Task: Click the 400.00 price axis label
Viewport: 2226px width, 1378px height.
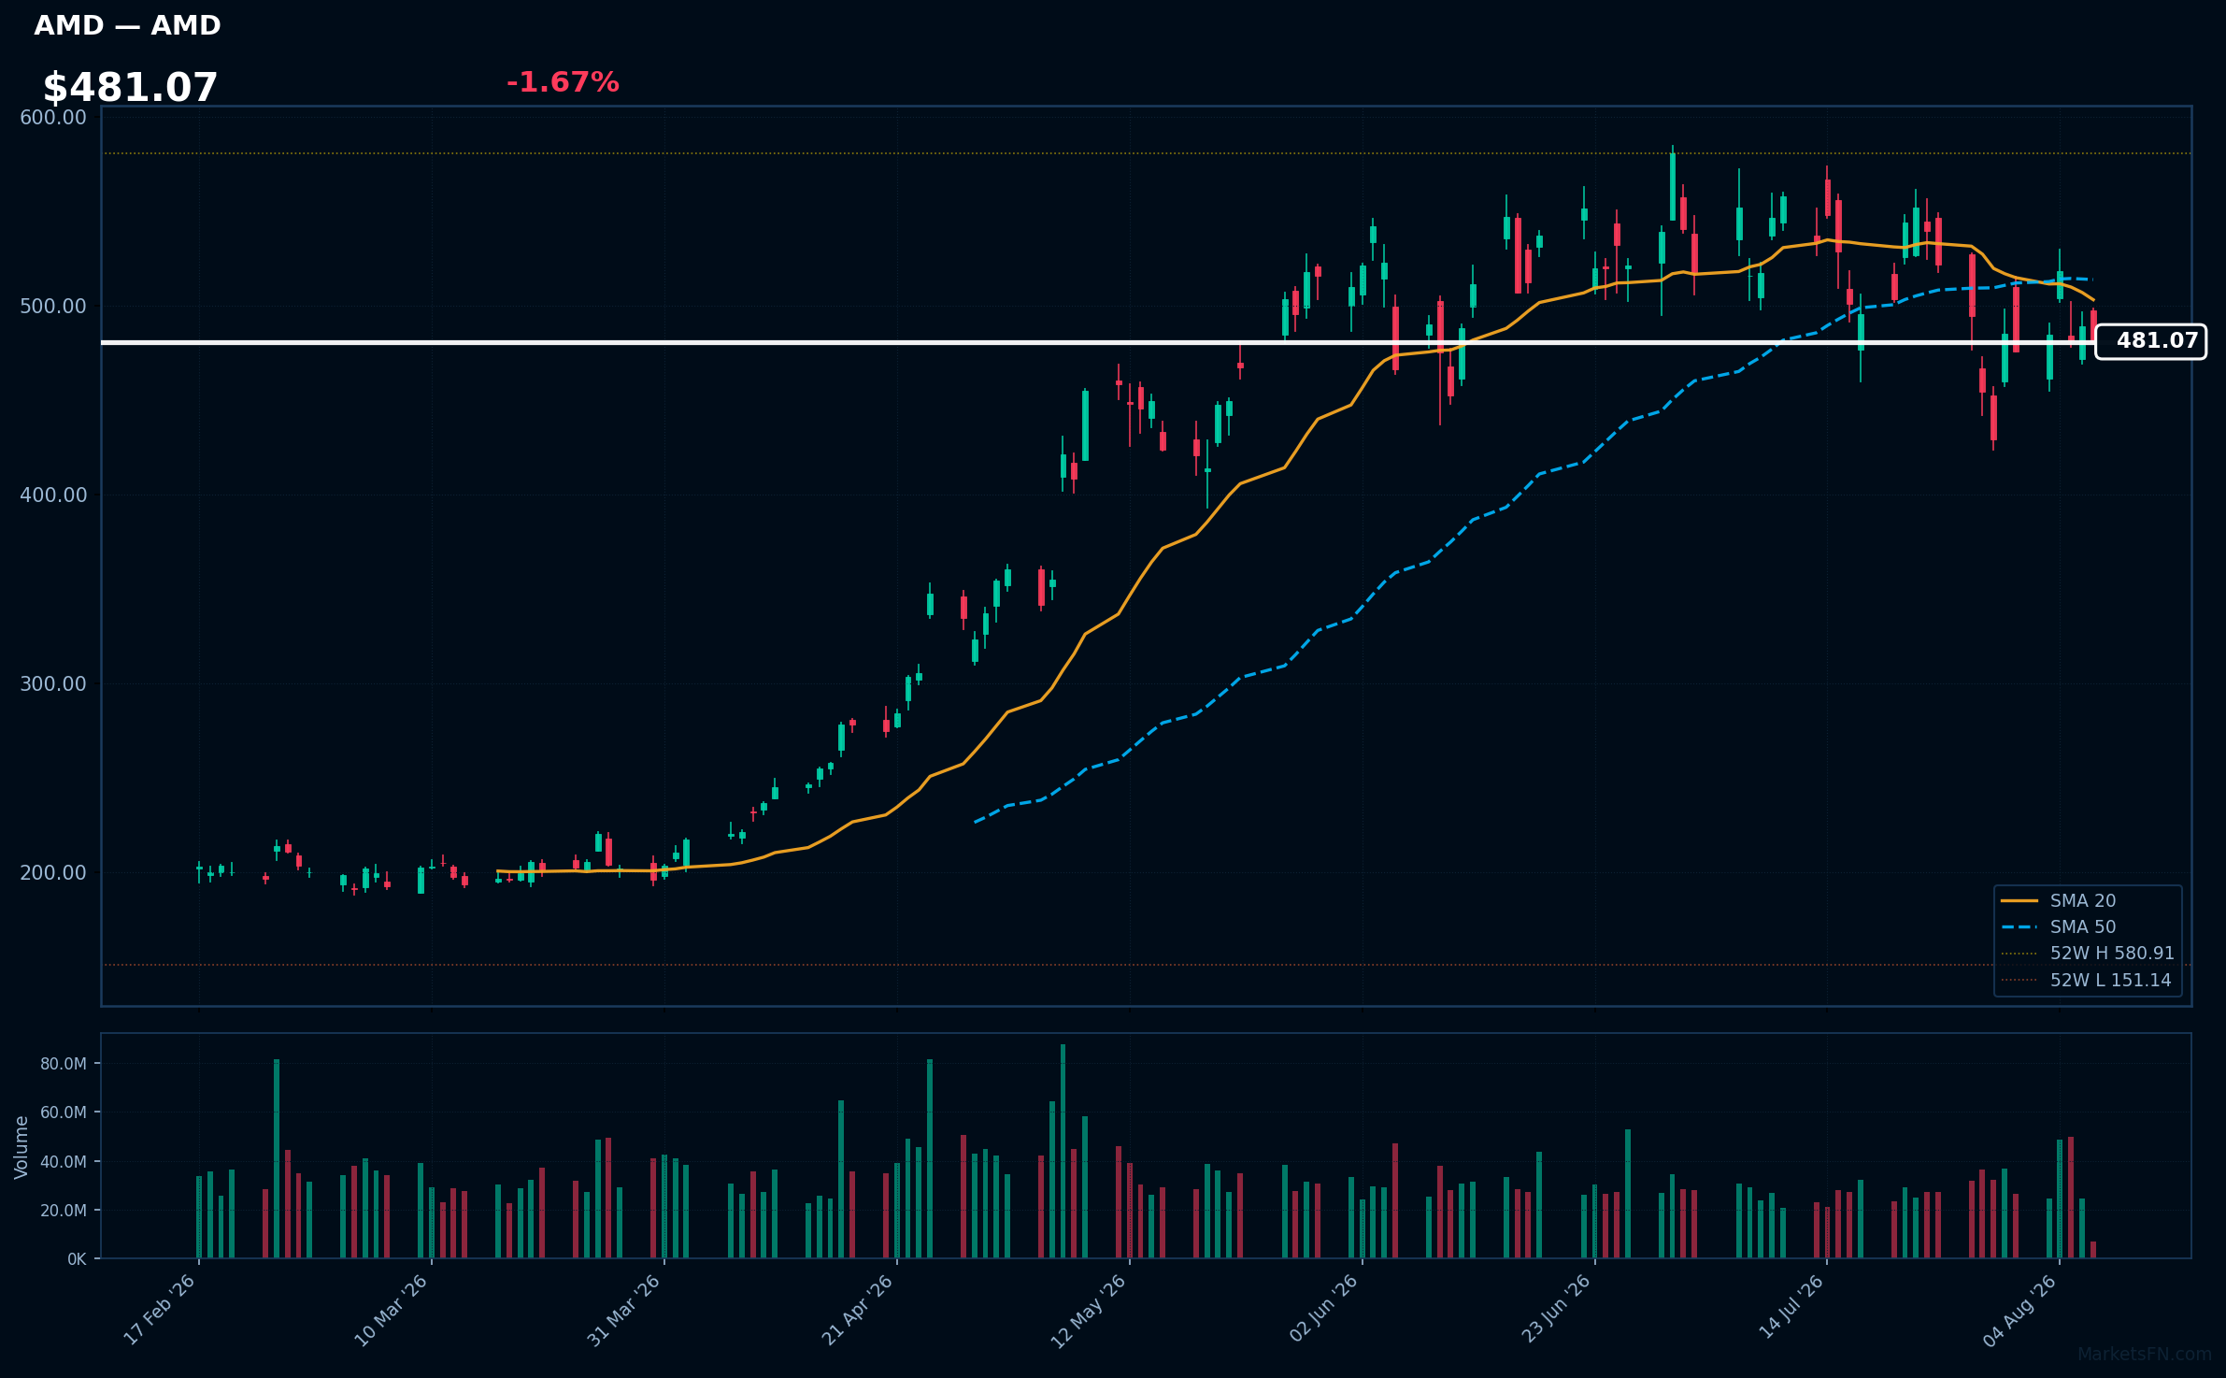Action: click(53, 495)
